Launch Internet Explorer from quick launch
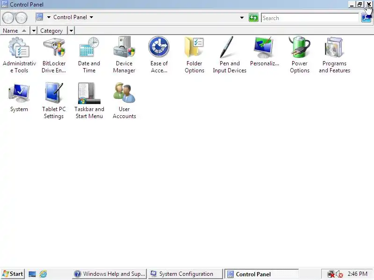 click(x=43, y=274)
